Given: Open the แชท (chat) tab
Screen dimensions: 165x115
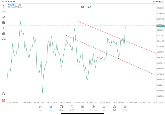Looking at the screenshot, I should coord(104,108).
